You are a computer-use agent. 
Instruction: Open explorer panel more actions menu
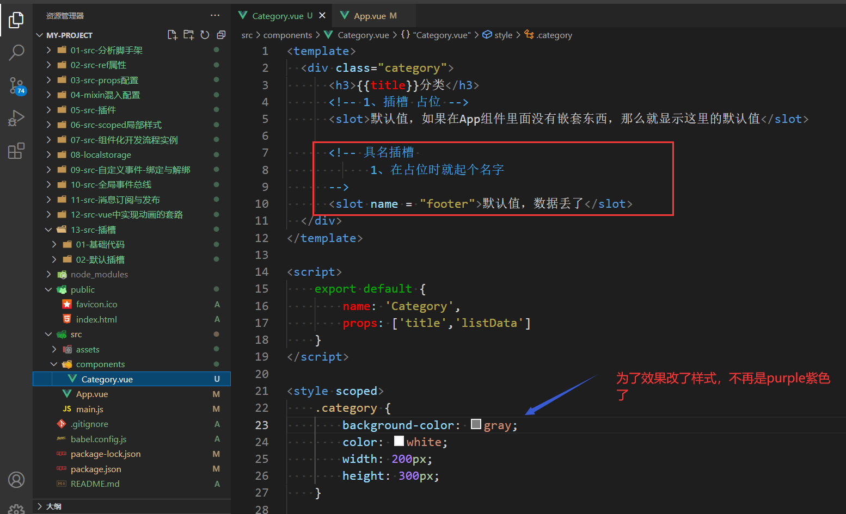tap(215, 15)
